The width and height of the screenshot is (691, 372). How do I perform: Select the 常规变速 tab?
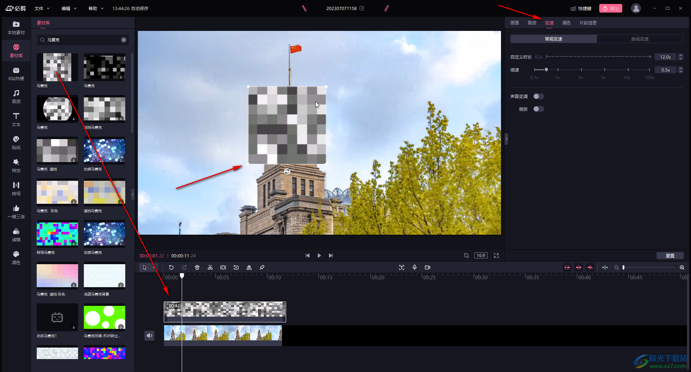pos(554,39)
